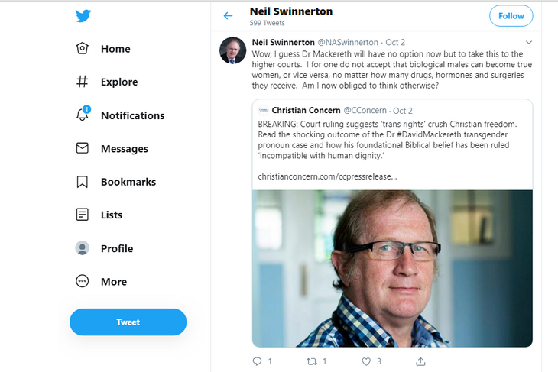This screenshot has height=372, width=558.
Task: Click the Twitter bird logo
Action: tap(83, 16)
